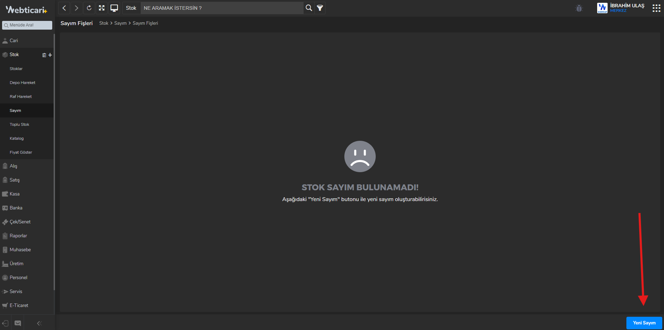The width and height of the screenshot is (664, 330).
Task: Click the Sayım breadcrumb link
Action: (120, 23)
